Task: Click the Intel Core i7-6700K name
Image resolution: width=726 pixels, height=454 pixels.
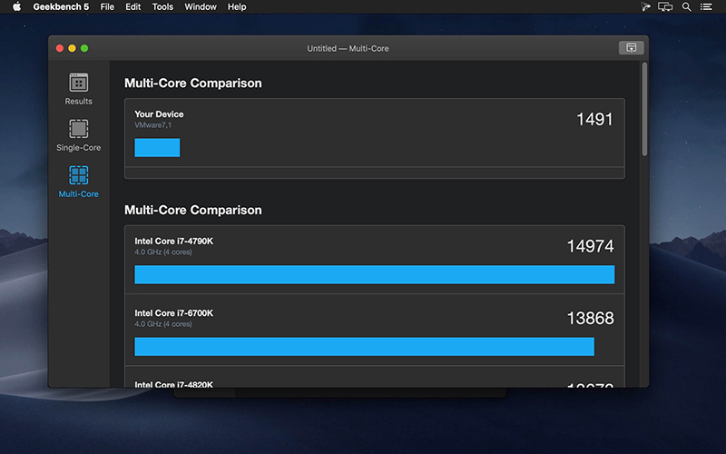Action: click(173, 313)
